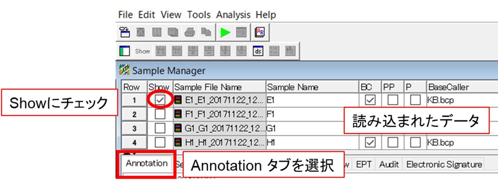Select the Annotation tab
The height and width of the screenshot is (183, 498).
[x=146, y=163]
